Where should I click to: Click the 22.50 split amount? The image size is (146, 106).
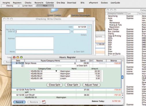[97, 71]
